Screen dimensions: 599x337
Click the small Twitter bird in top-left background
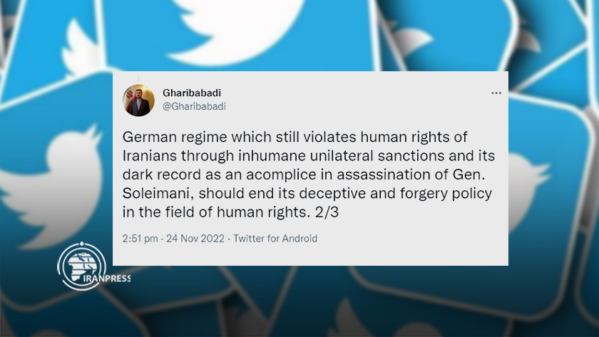80,48
